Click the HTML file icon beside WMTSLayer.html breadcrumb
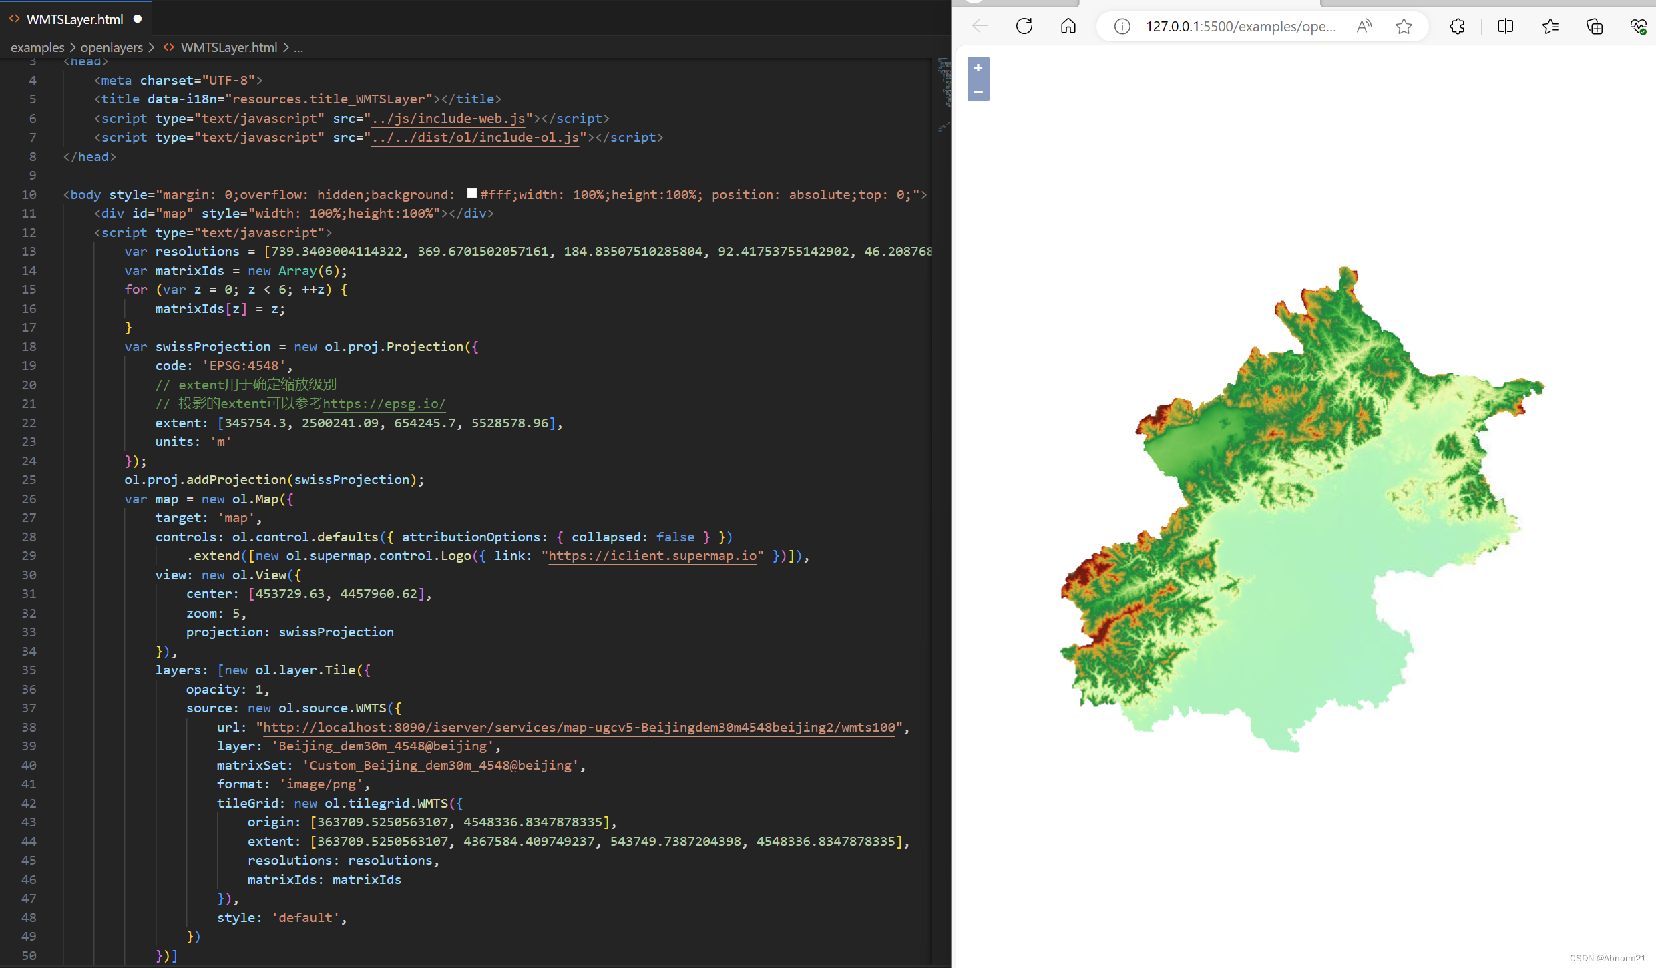This screenshot has height=968, width=1656. [169, 47]
